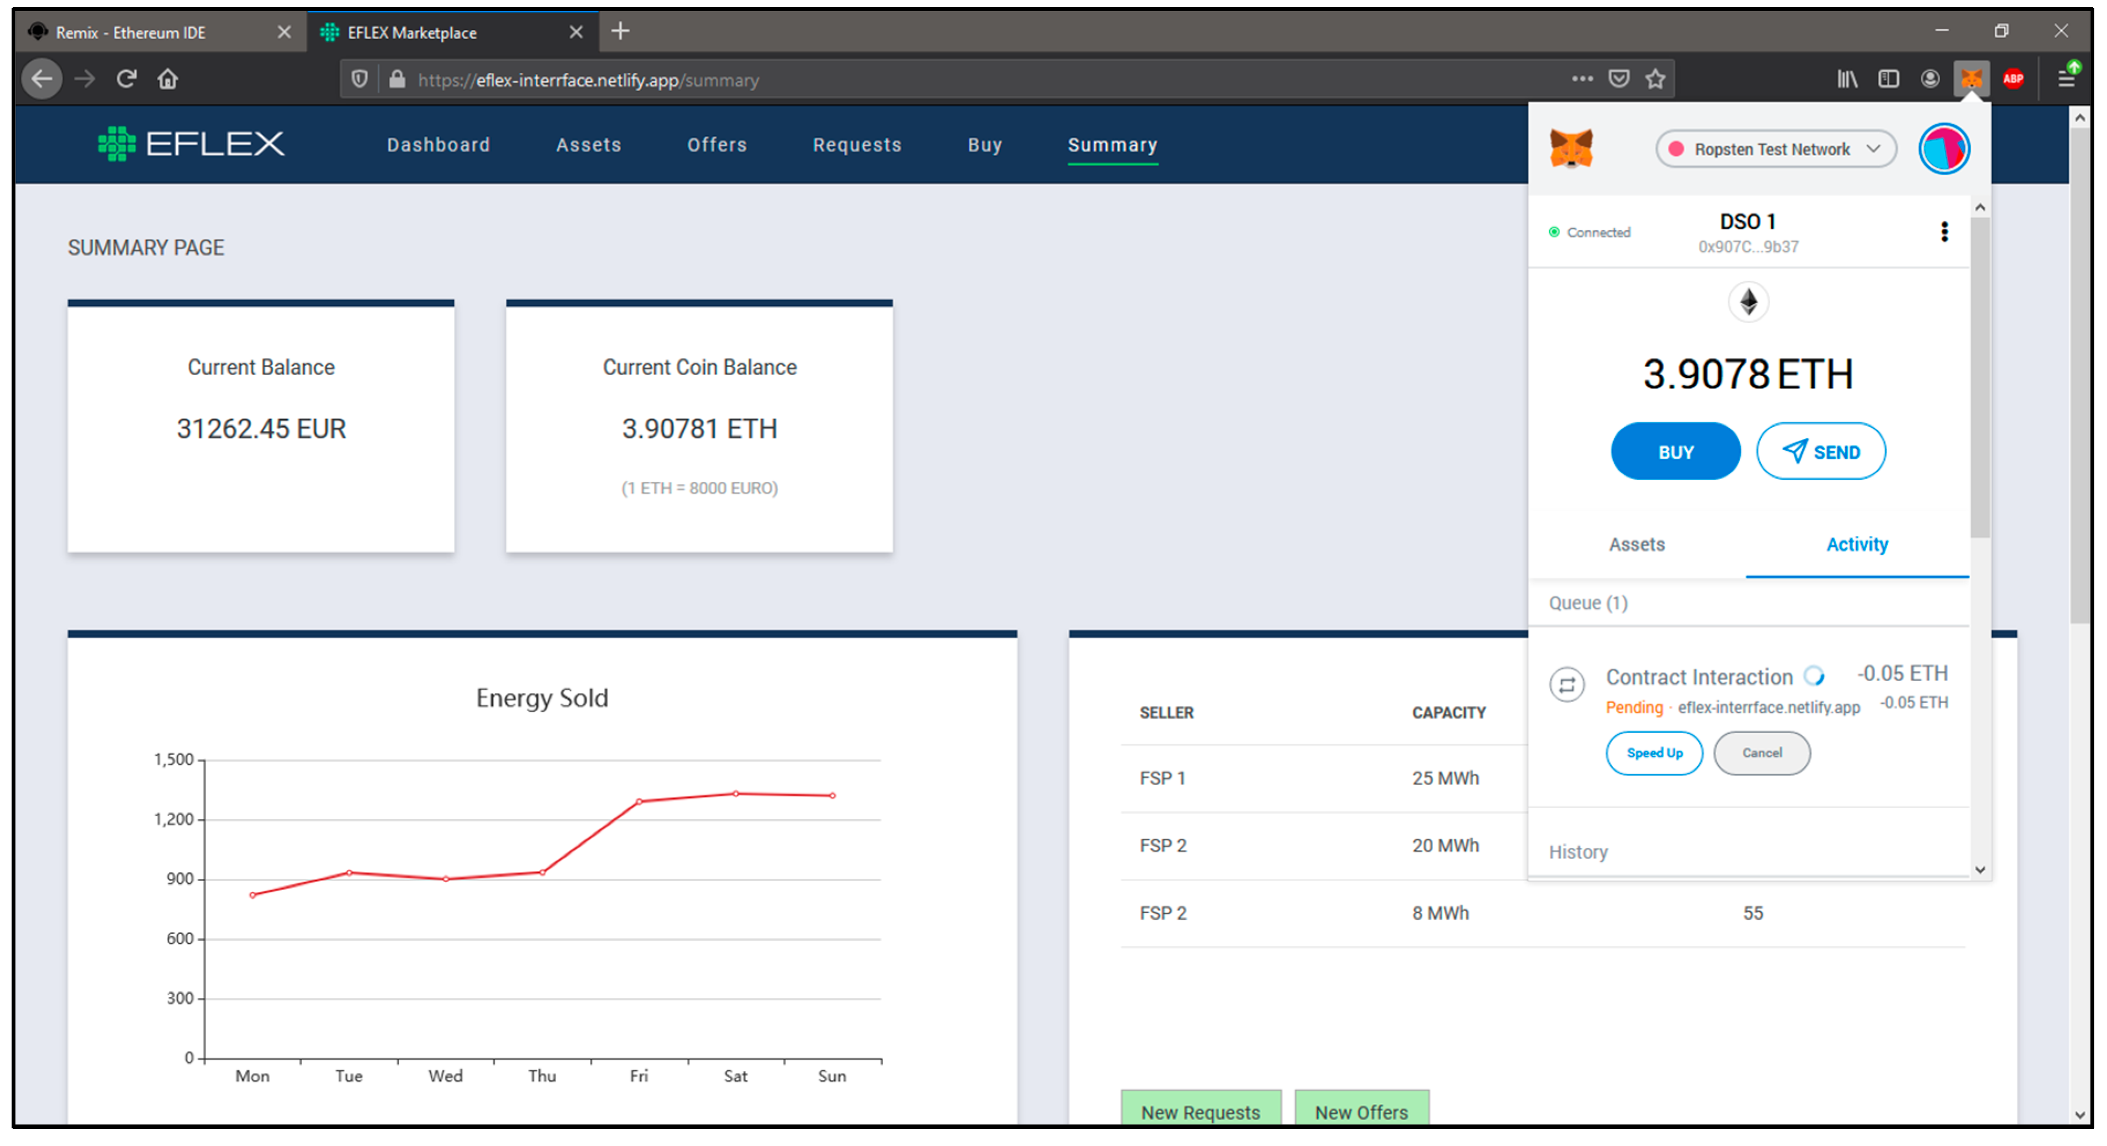Screen dimensions: 2107x1146
Task: Toggle the Firefox sidebar view icon
Action: 1888,79
